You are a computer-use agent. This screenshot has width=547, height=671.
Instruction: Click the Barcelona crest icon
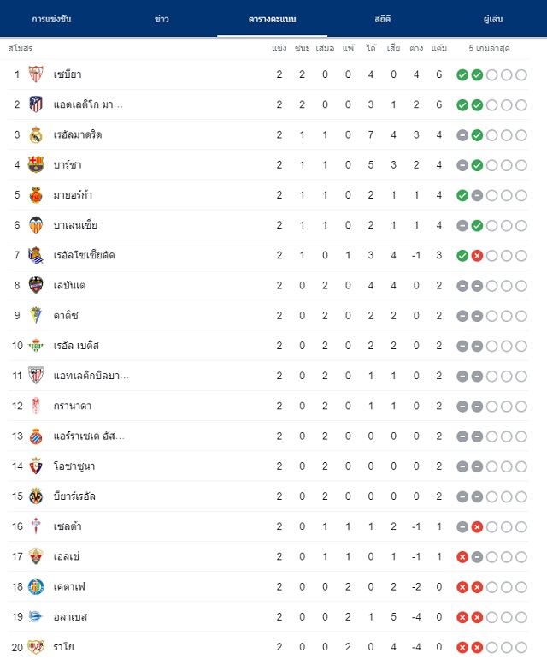click(36, 164)
